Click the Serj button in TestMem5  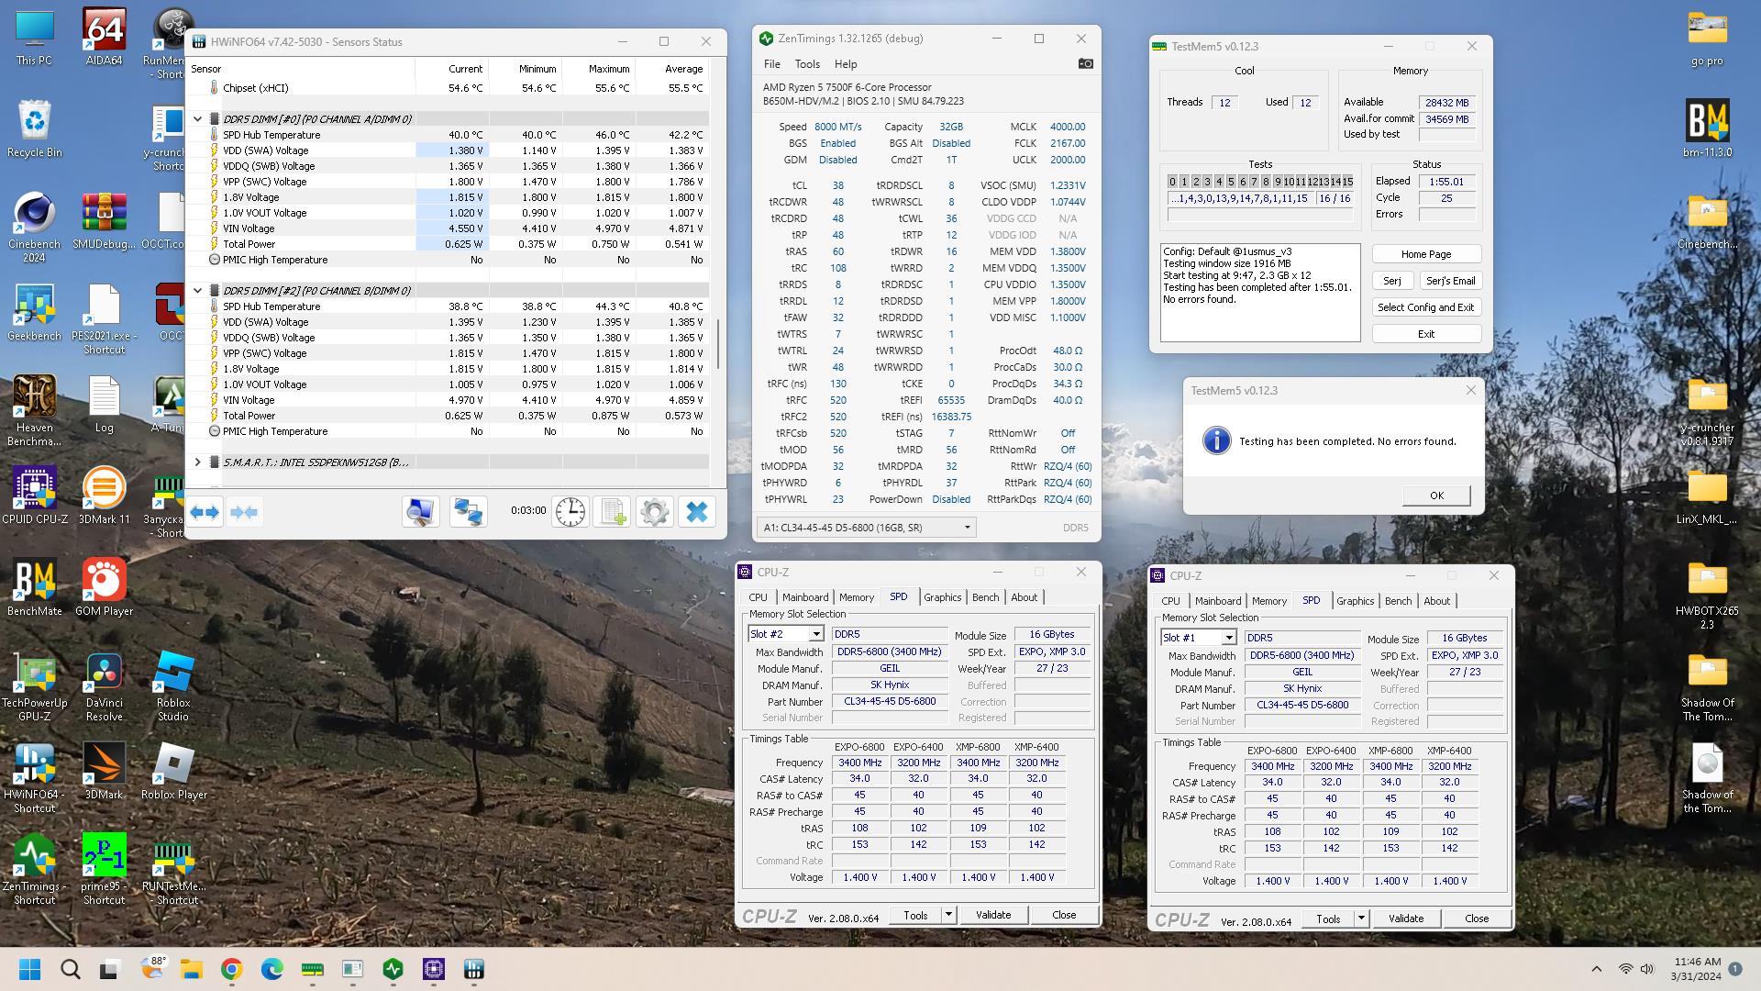tap(1391, 281)
